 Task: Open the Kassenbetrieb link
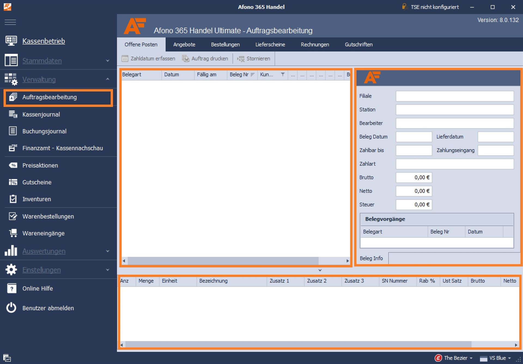click(x=44, y=41)
